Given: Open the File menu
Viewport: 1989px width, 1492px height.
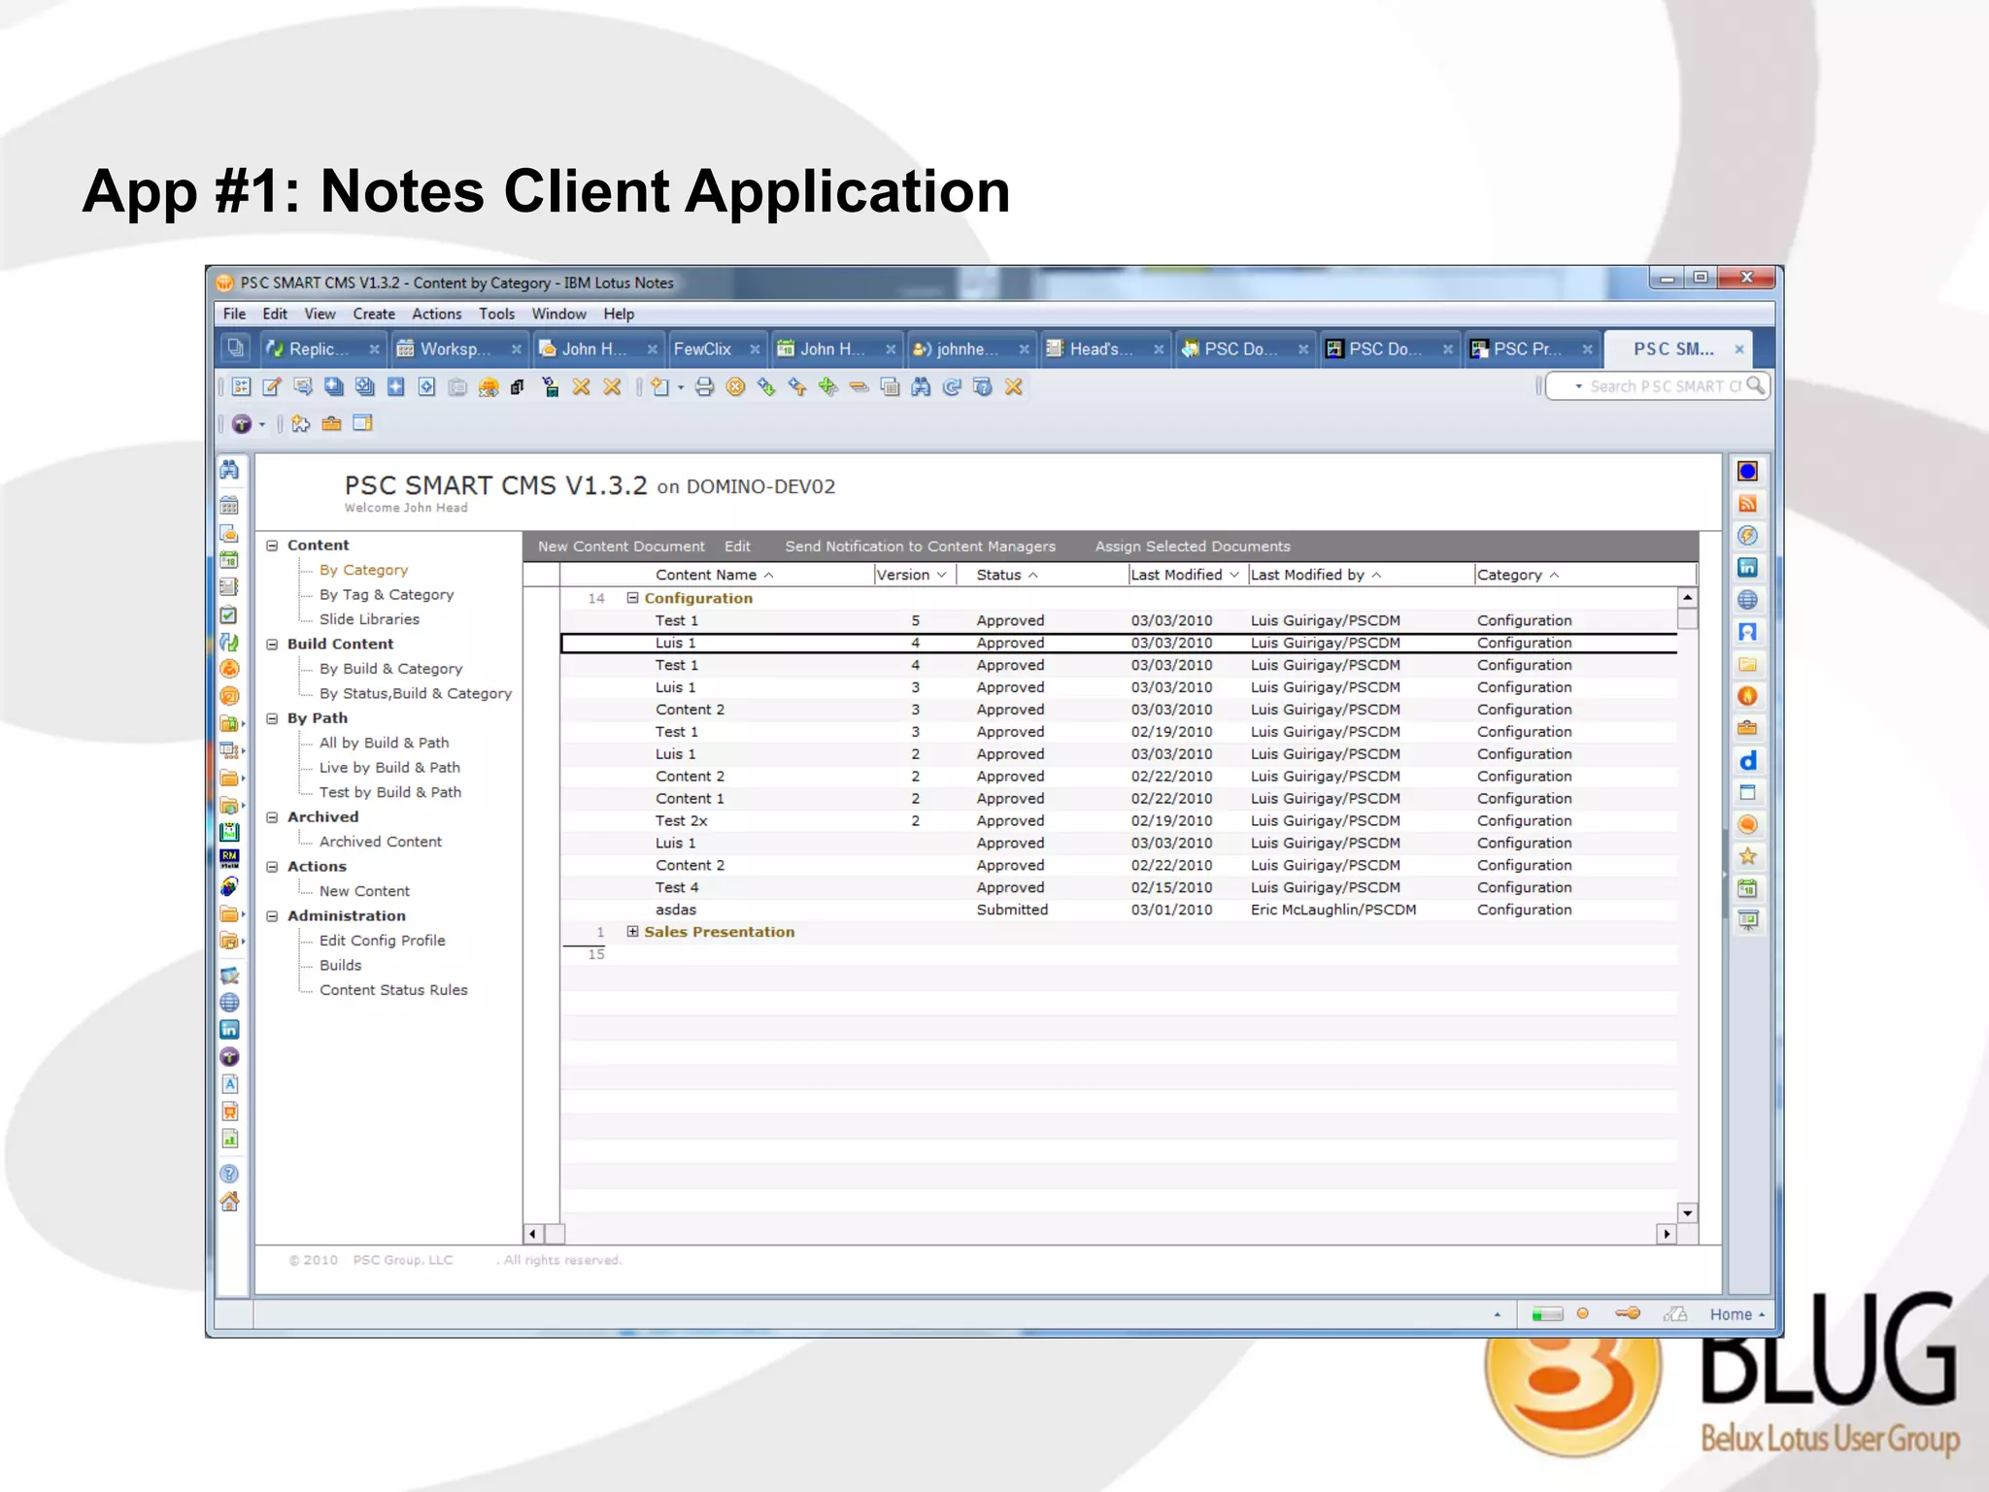Looking at the screenshot, I should click(x=234, y=314).
